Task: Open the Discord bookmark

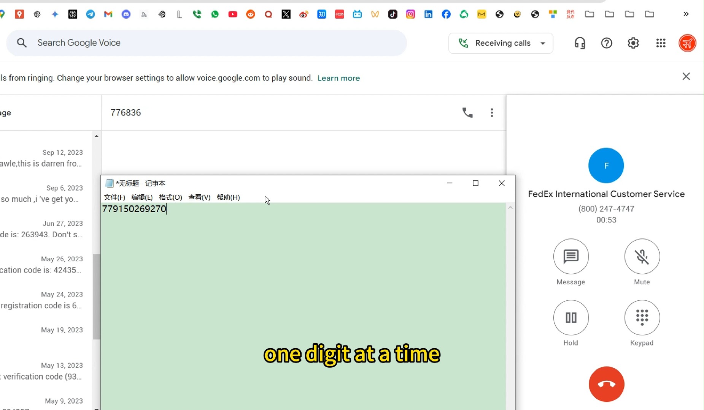Action: (126, 14)
